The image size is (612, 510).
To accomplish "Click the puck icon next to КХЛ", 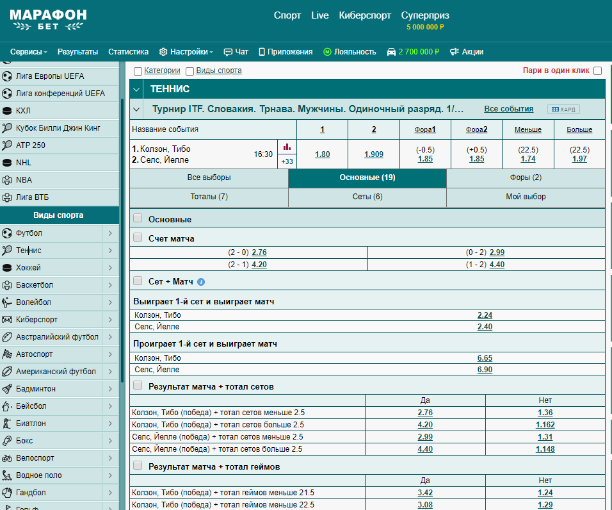I will [x=7, y=111].
